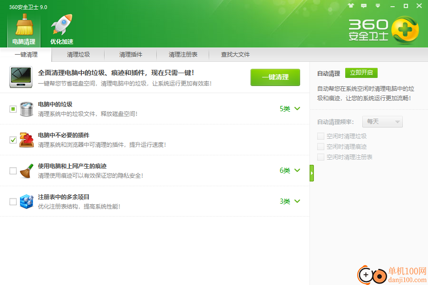
Task: Collapse the right auto-clean side panel
Action: click(x=311, y=173)
